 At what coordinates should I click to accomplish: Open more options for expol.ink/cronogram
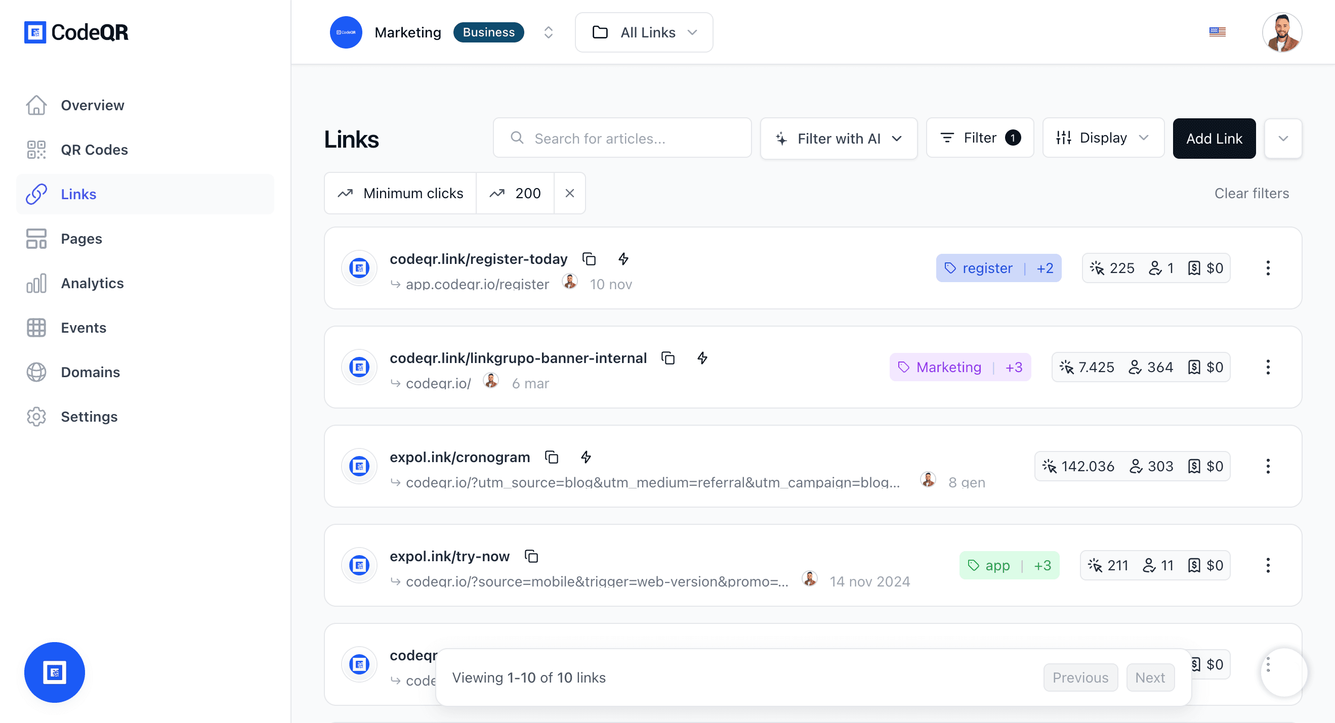point(1268,466)
